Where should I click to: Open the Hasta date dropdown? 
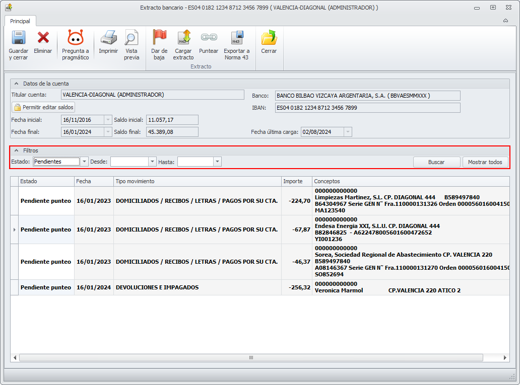coord(217,162)
